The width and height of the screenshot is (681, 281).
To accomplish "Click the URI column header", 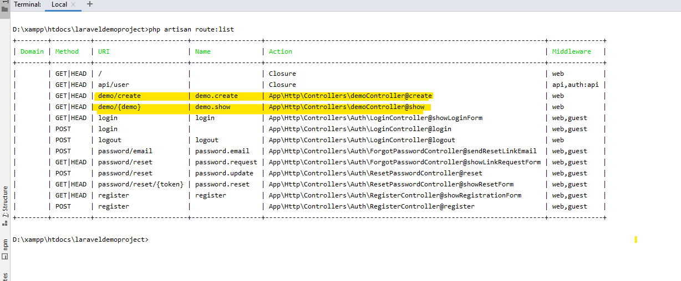I will (x=104, y=51).
